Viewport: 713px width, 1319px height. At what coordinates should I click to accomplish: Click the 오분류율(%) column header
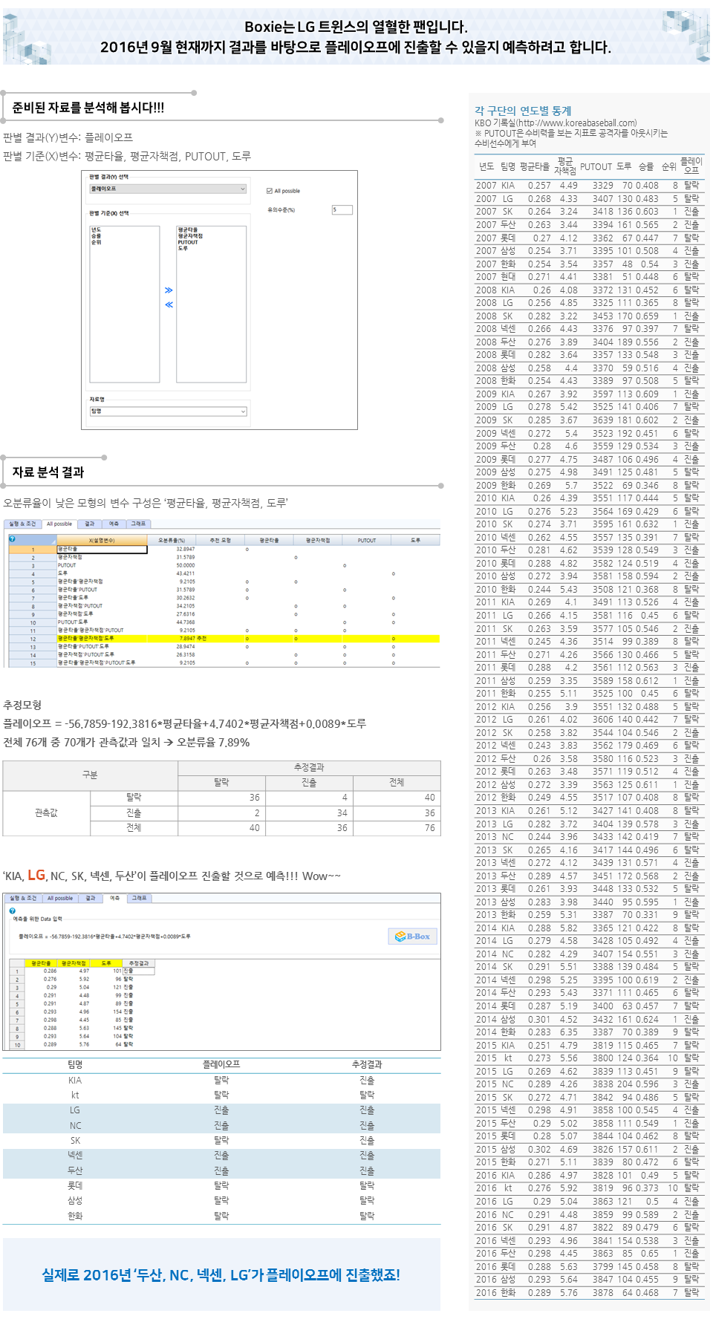172,540
